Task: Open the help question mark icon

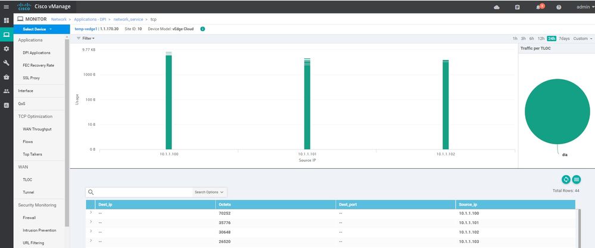Action: tap(559, 7)
